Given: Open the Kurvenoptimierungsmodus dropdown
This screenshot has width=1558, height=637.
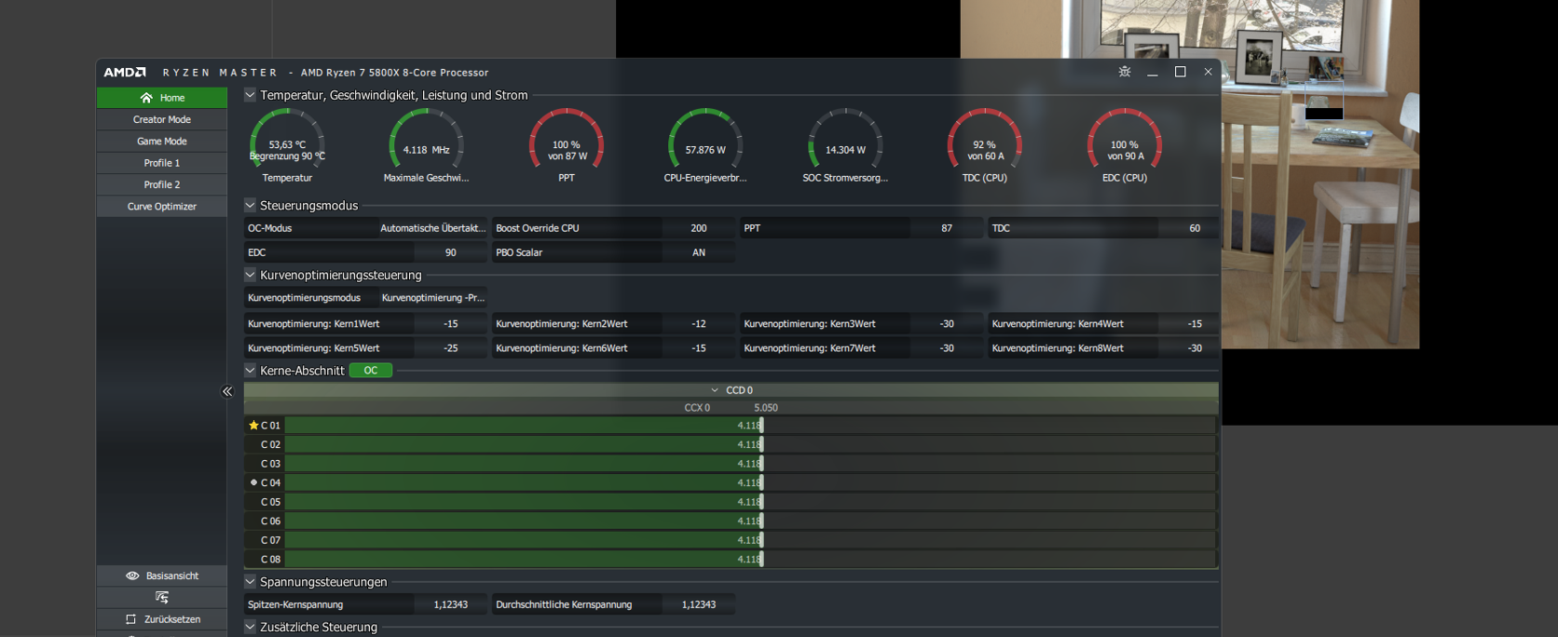Looking at the screenshot, I should (432, 298).
